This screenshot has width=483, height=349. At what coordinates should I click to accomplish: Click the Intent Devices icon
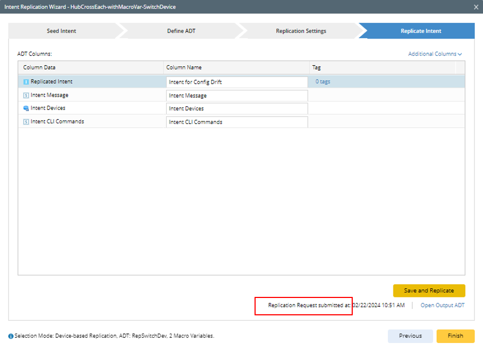26,109
